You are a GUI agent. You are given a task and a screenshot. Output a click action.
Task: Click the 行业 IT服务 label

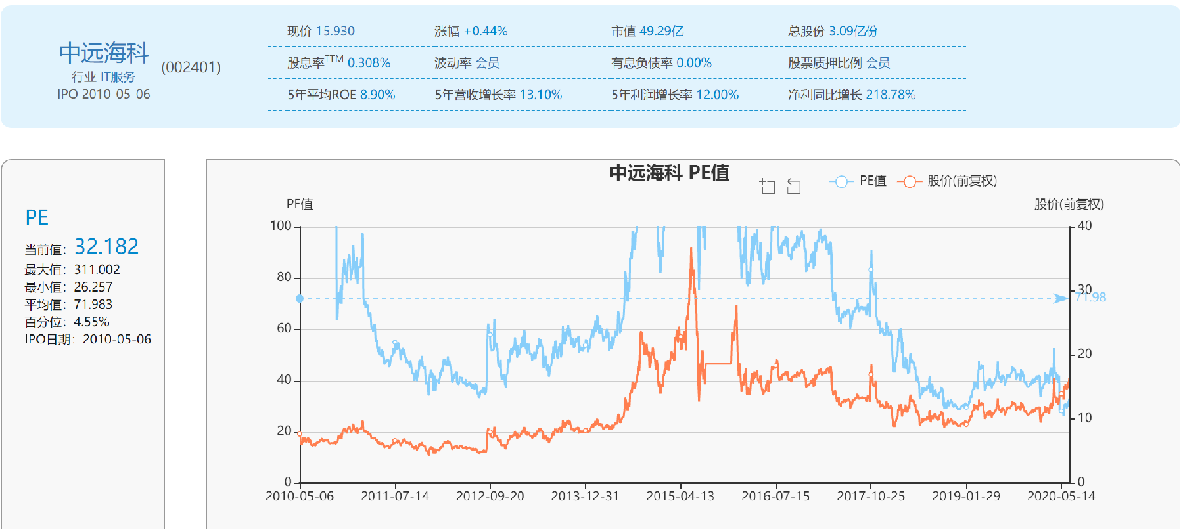point(103,77)
